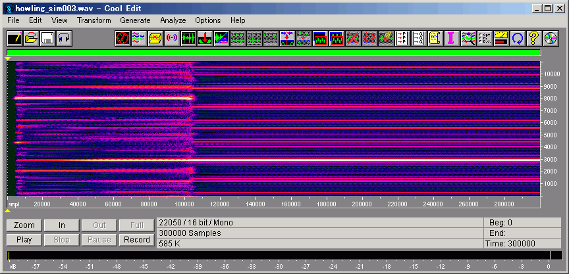Viewport: 569px width, 274px height.
Task: Click the yellow scroll script toolbar icon
Action: pyautogui.click(x=435, y=38)
